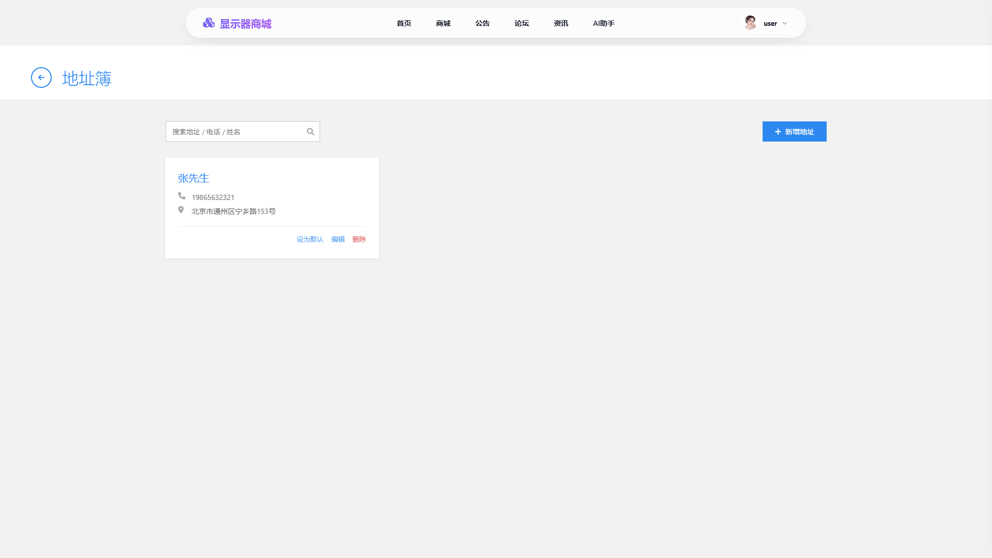Open the 首页 menu item
This screenshot has height=558, width=992.
(x=404, y=23)
